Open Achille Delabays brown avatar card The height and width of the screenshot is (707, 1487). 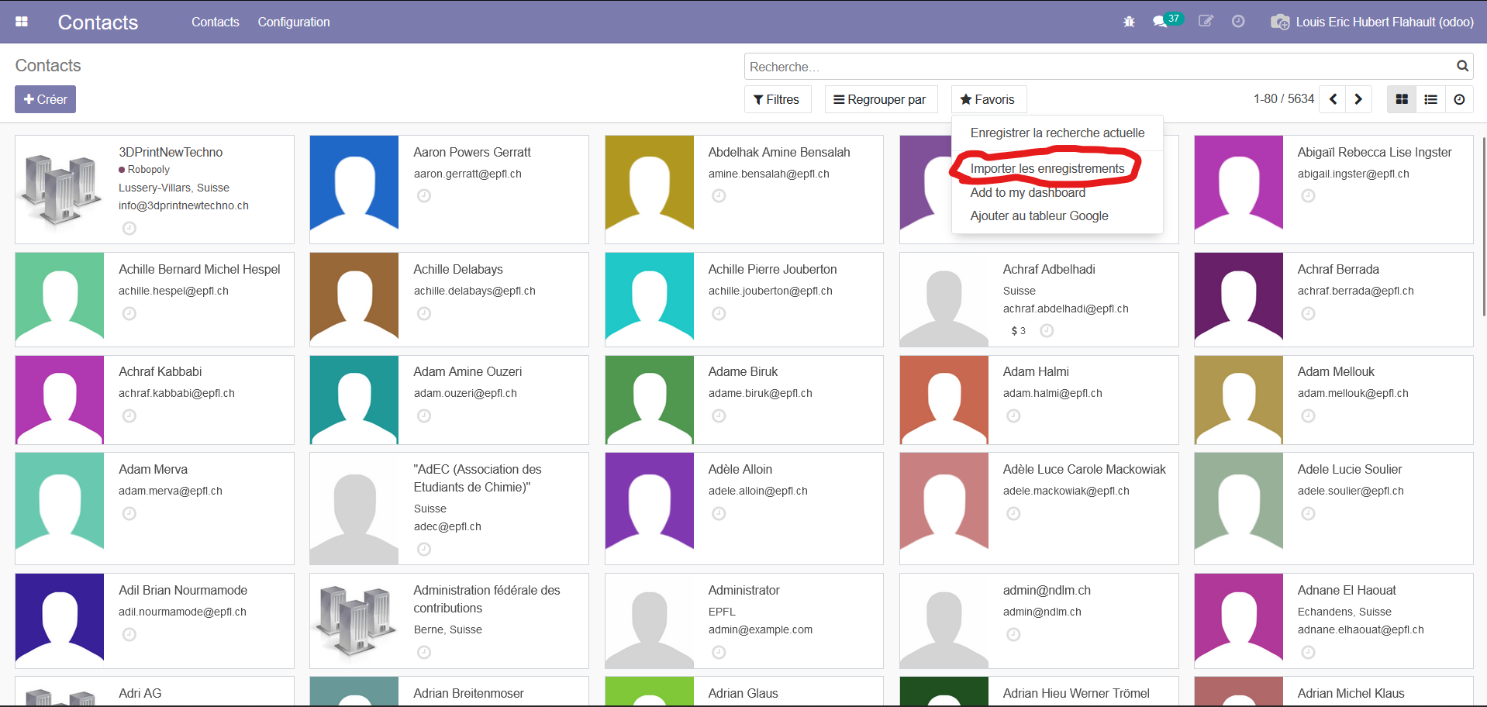(354, 299)
